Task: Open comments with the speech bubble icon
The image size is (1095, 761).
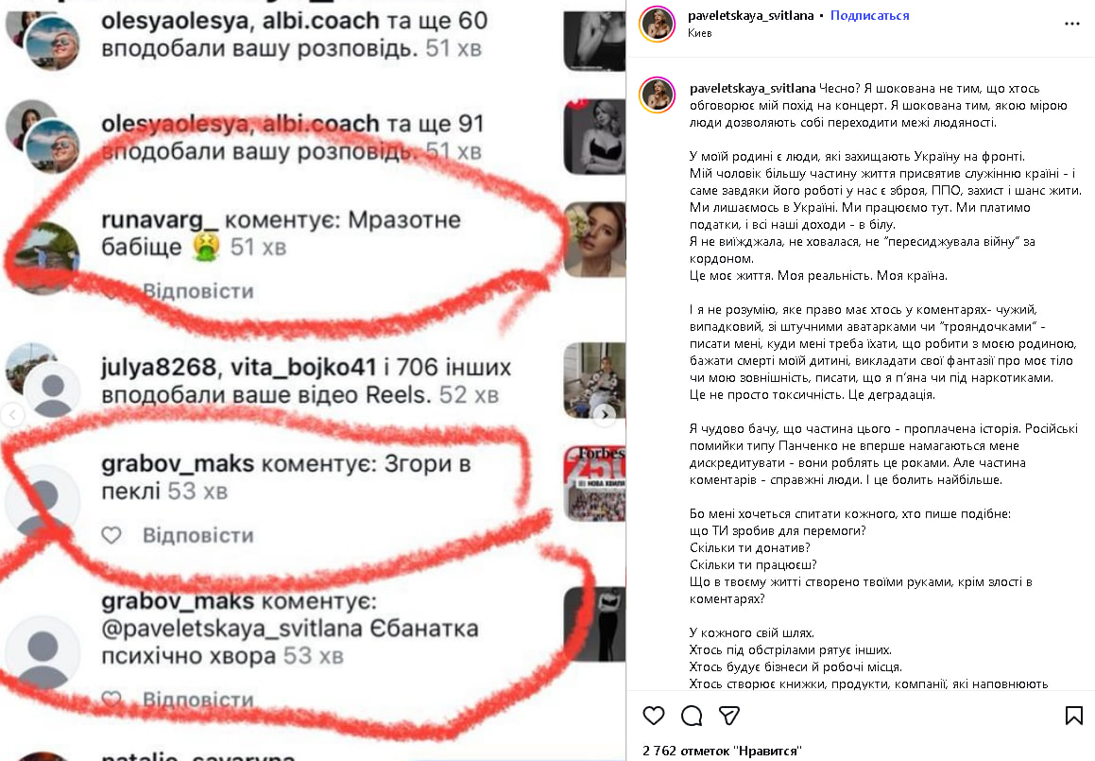Action: coord(692,716)
